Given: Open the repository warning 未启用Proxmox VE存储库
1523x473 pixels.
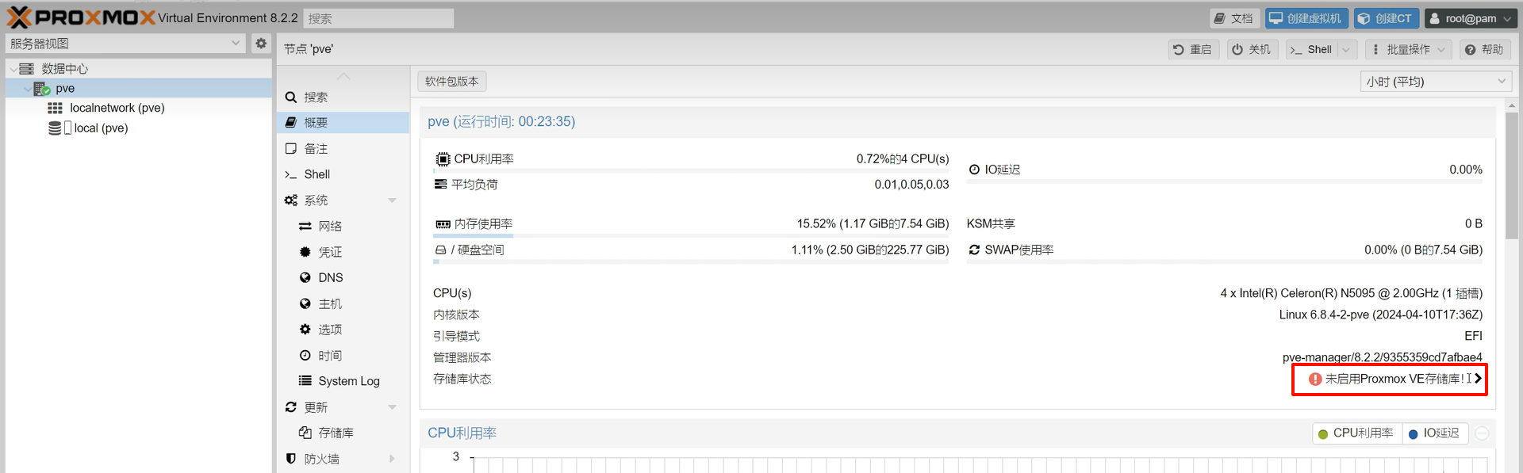Looking at the screenshot, I should coord(1394,379).
